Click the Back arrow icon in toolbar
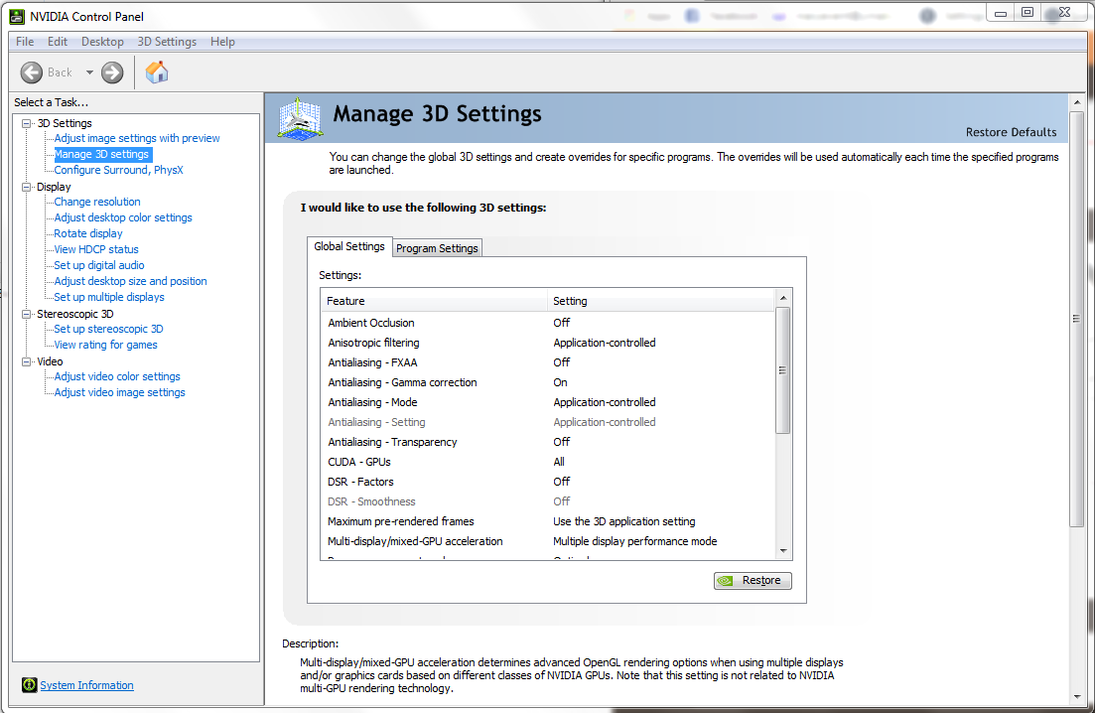This screenshot has height=713, width=1095. [32, 72]
